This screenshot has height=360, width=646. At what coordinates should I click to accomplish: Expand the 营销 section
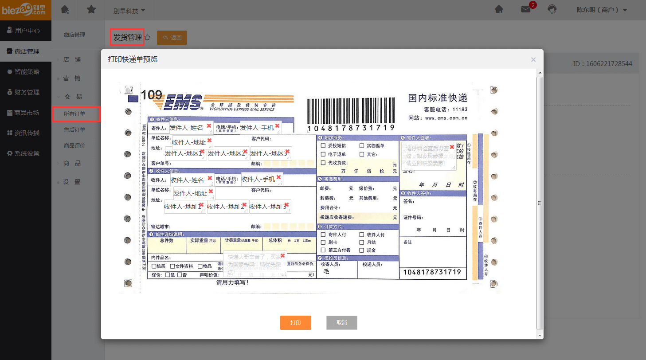click(x=72, y=78)
